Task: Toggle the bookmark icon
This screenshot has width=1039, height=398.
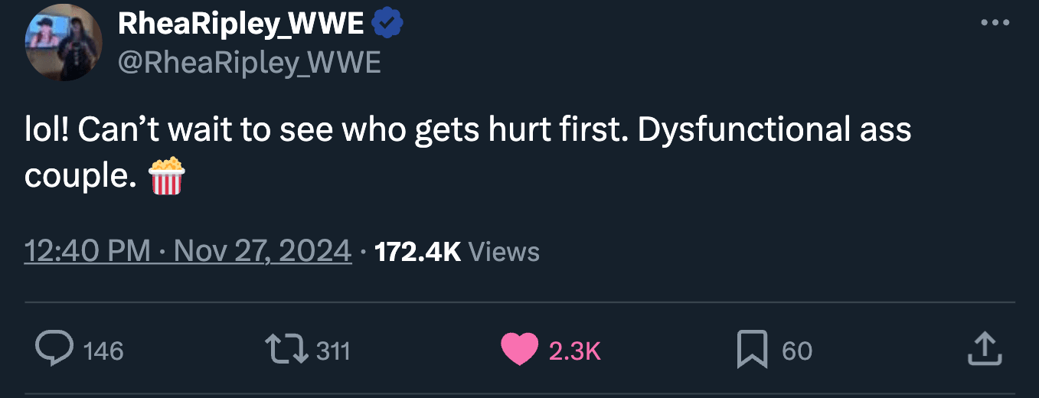Action: point(751,351)
